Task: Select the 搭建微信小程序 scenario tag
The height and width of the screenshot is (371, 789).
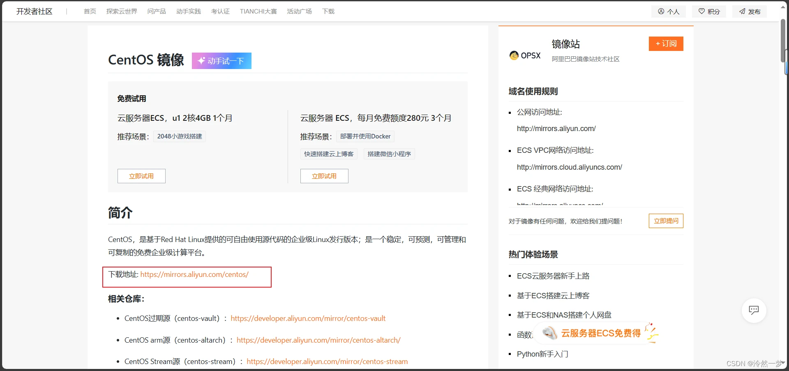Action: pos(389,154)
